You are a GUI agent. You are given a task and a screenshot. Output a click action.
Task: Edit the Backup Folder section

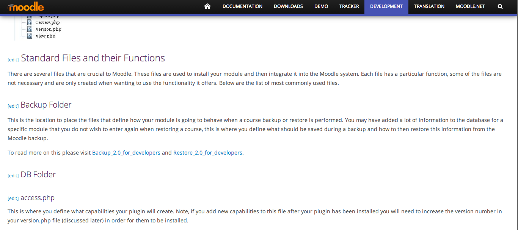coord(13,106)
